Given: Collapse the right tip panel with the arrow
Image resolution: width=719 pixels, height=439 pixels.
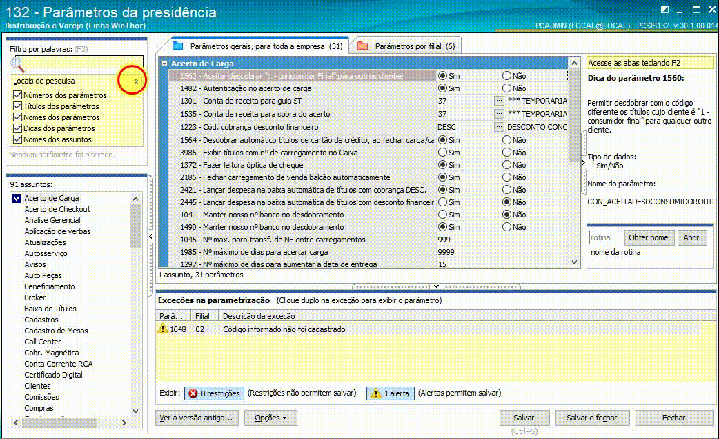Looking at the screenshot, I should pos(583,162).
